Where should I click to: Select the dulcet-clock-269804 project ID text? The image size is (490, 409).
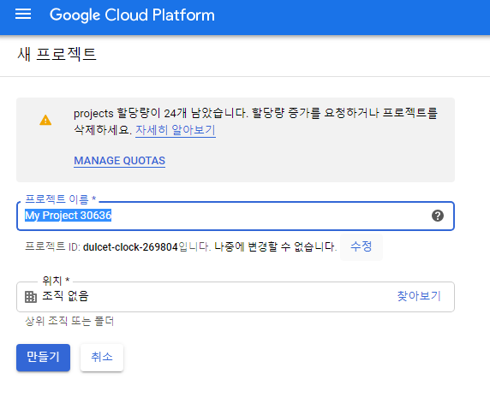(130, 247)
